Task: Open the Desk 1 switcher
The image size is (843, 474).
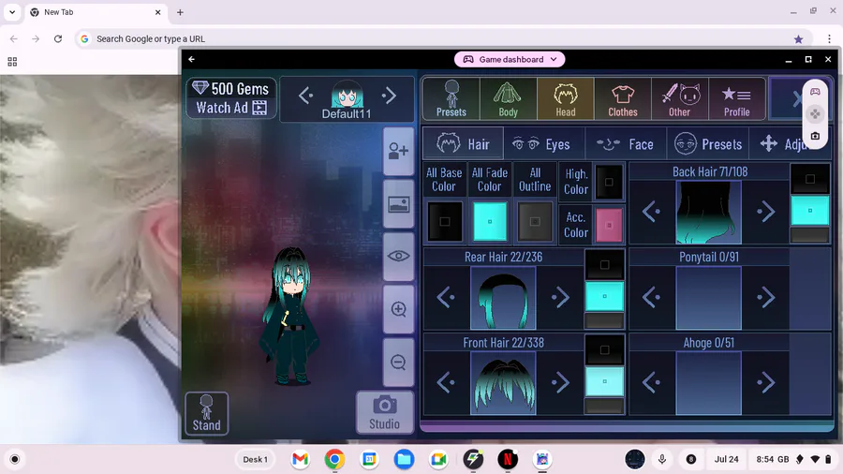Action: coord(255,460)
